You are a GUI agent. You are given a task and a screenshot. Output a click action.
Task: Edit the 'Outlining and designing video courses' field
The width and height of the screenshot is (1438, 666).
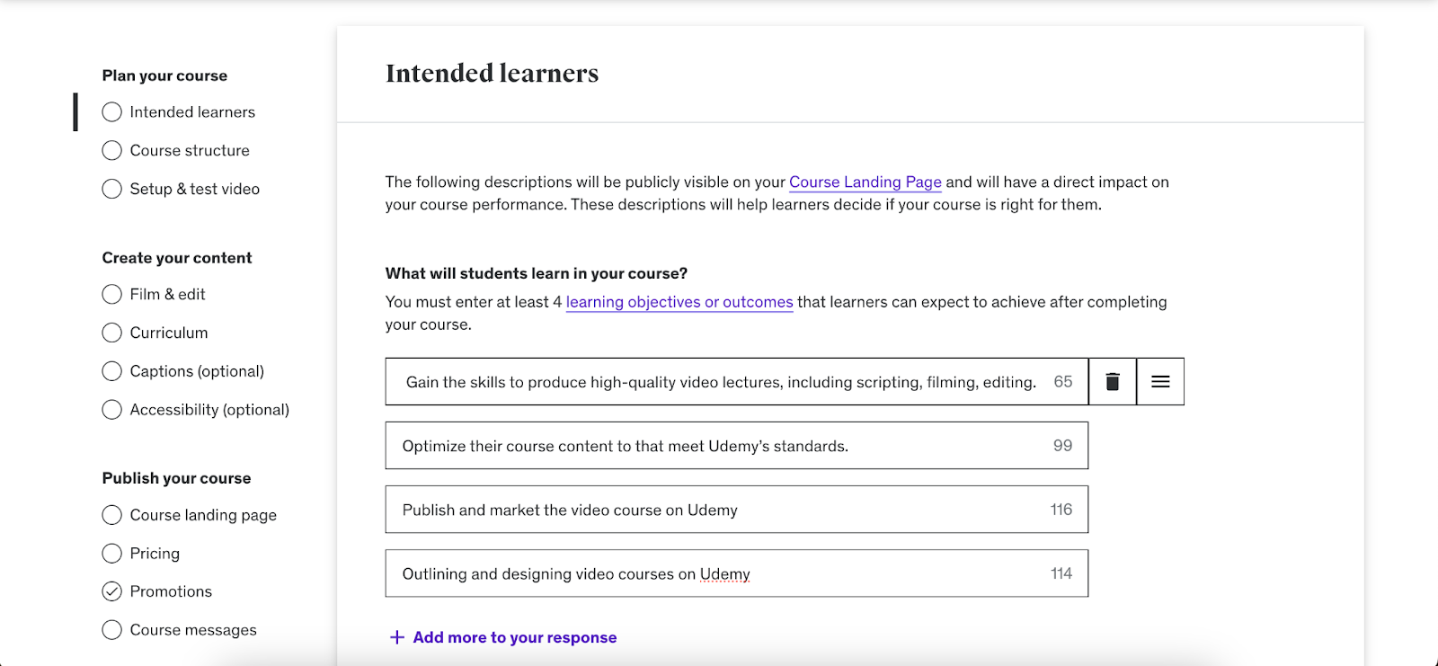tap(737, 573)
